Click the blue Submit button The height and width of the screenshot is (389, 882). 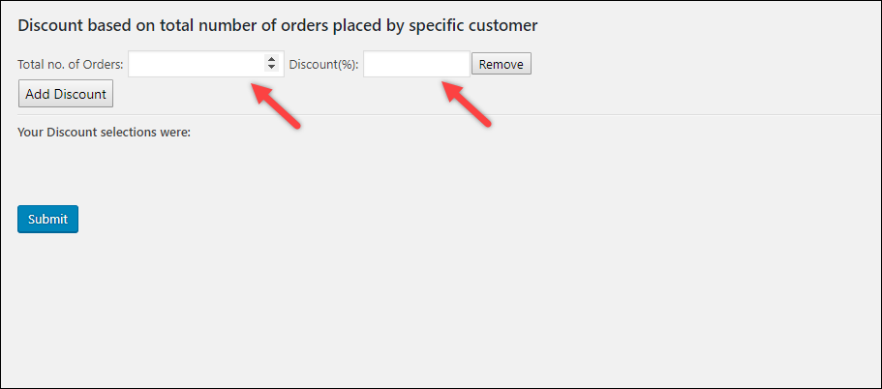(x=47, y=220)
